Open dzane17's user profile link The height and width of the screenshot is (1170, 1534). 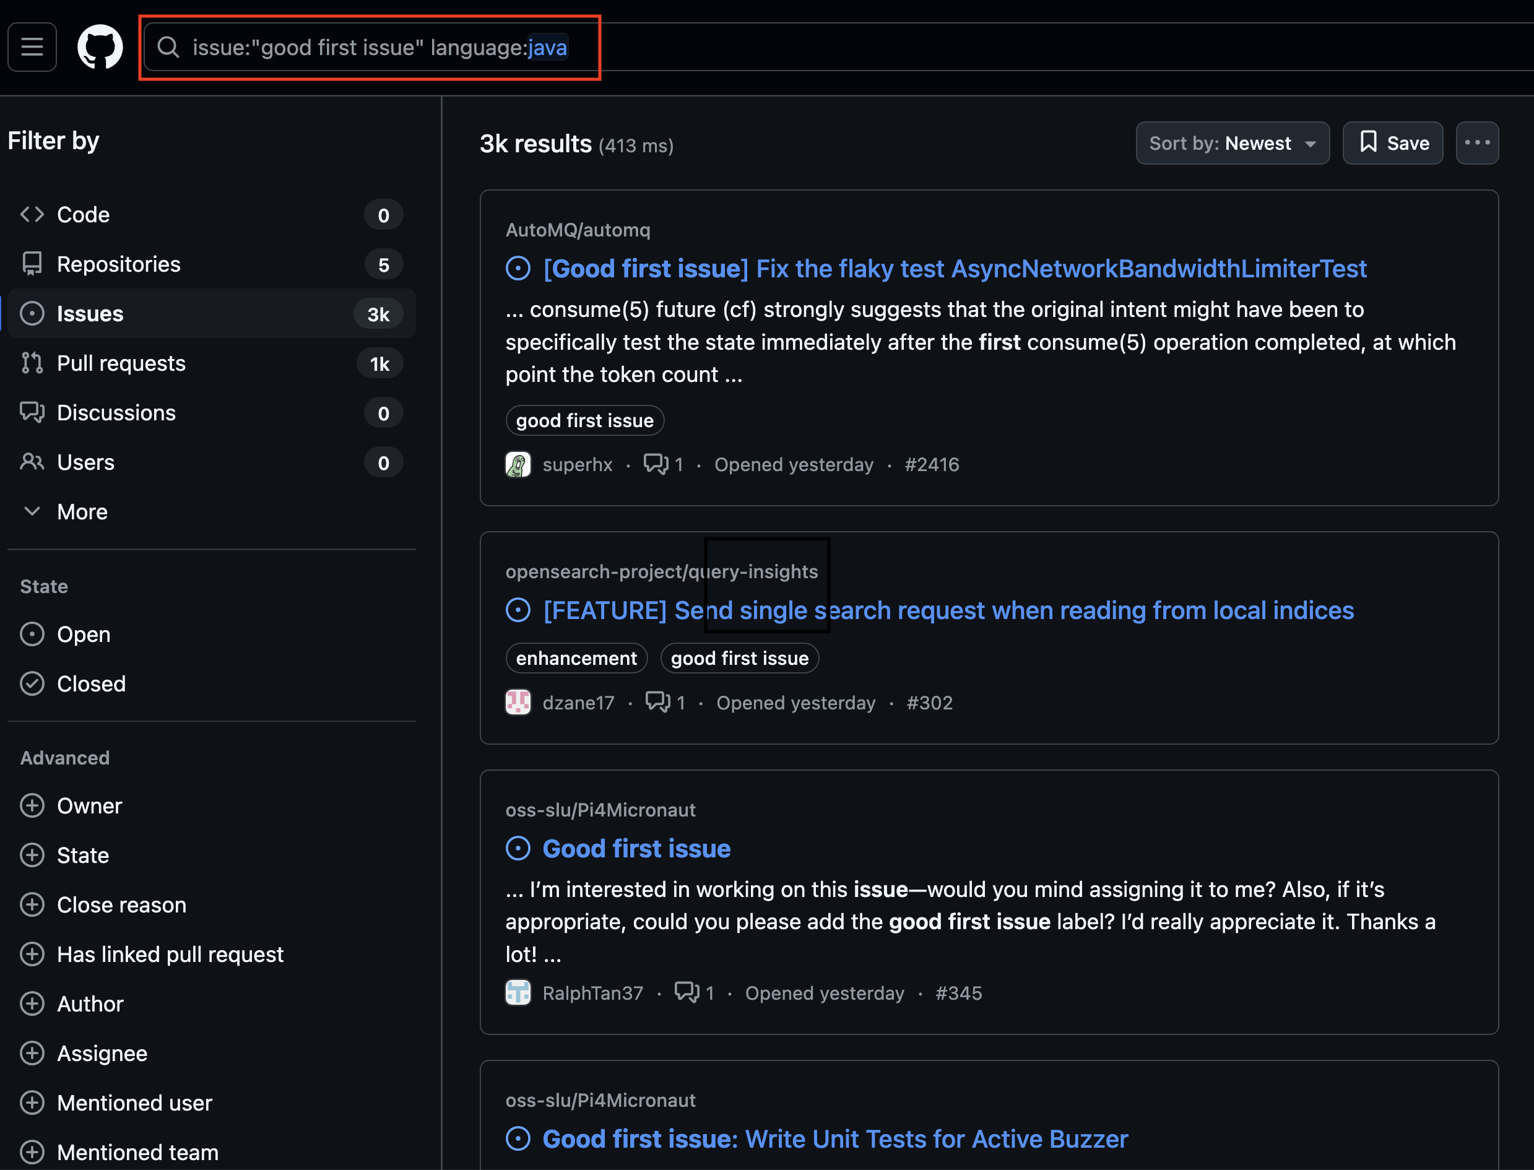(x=579, y=703)
